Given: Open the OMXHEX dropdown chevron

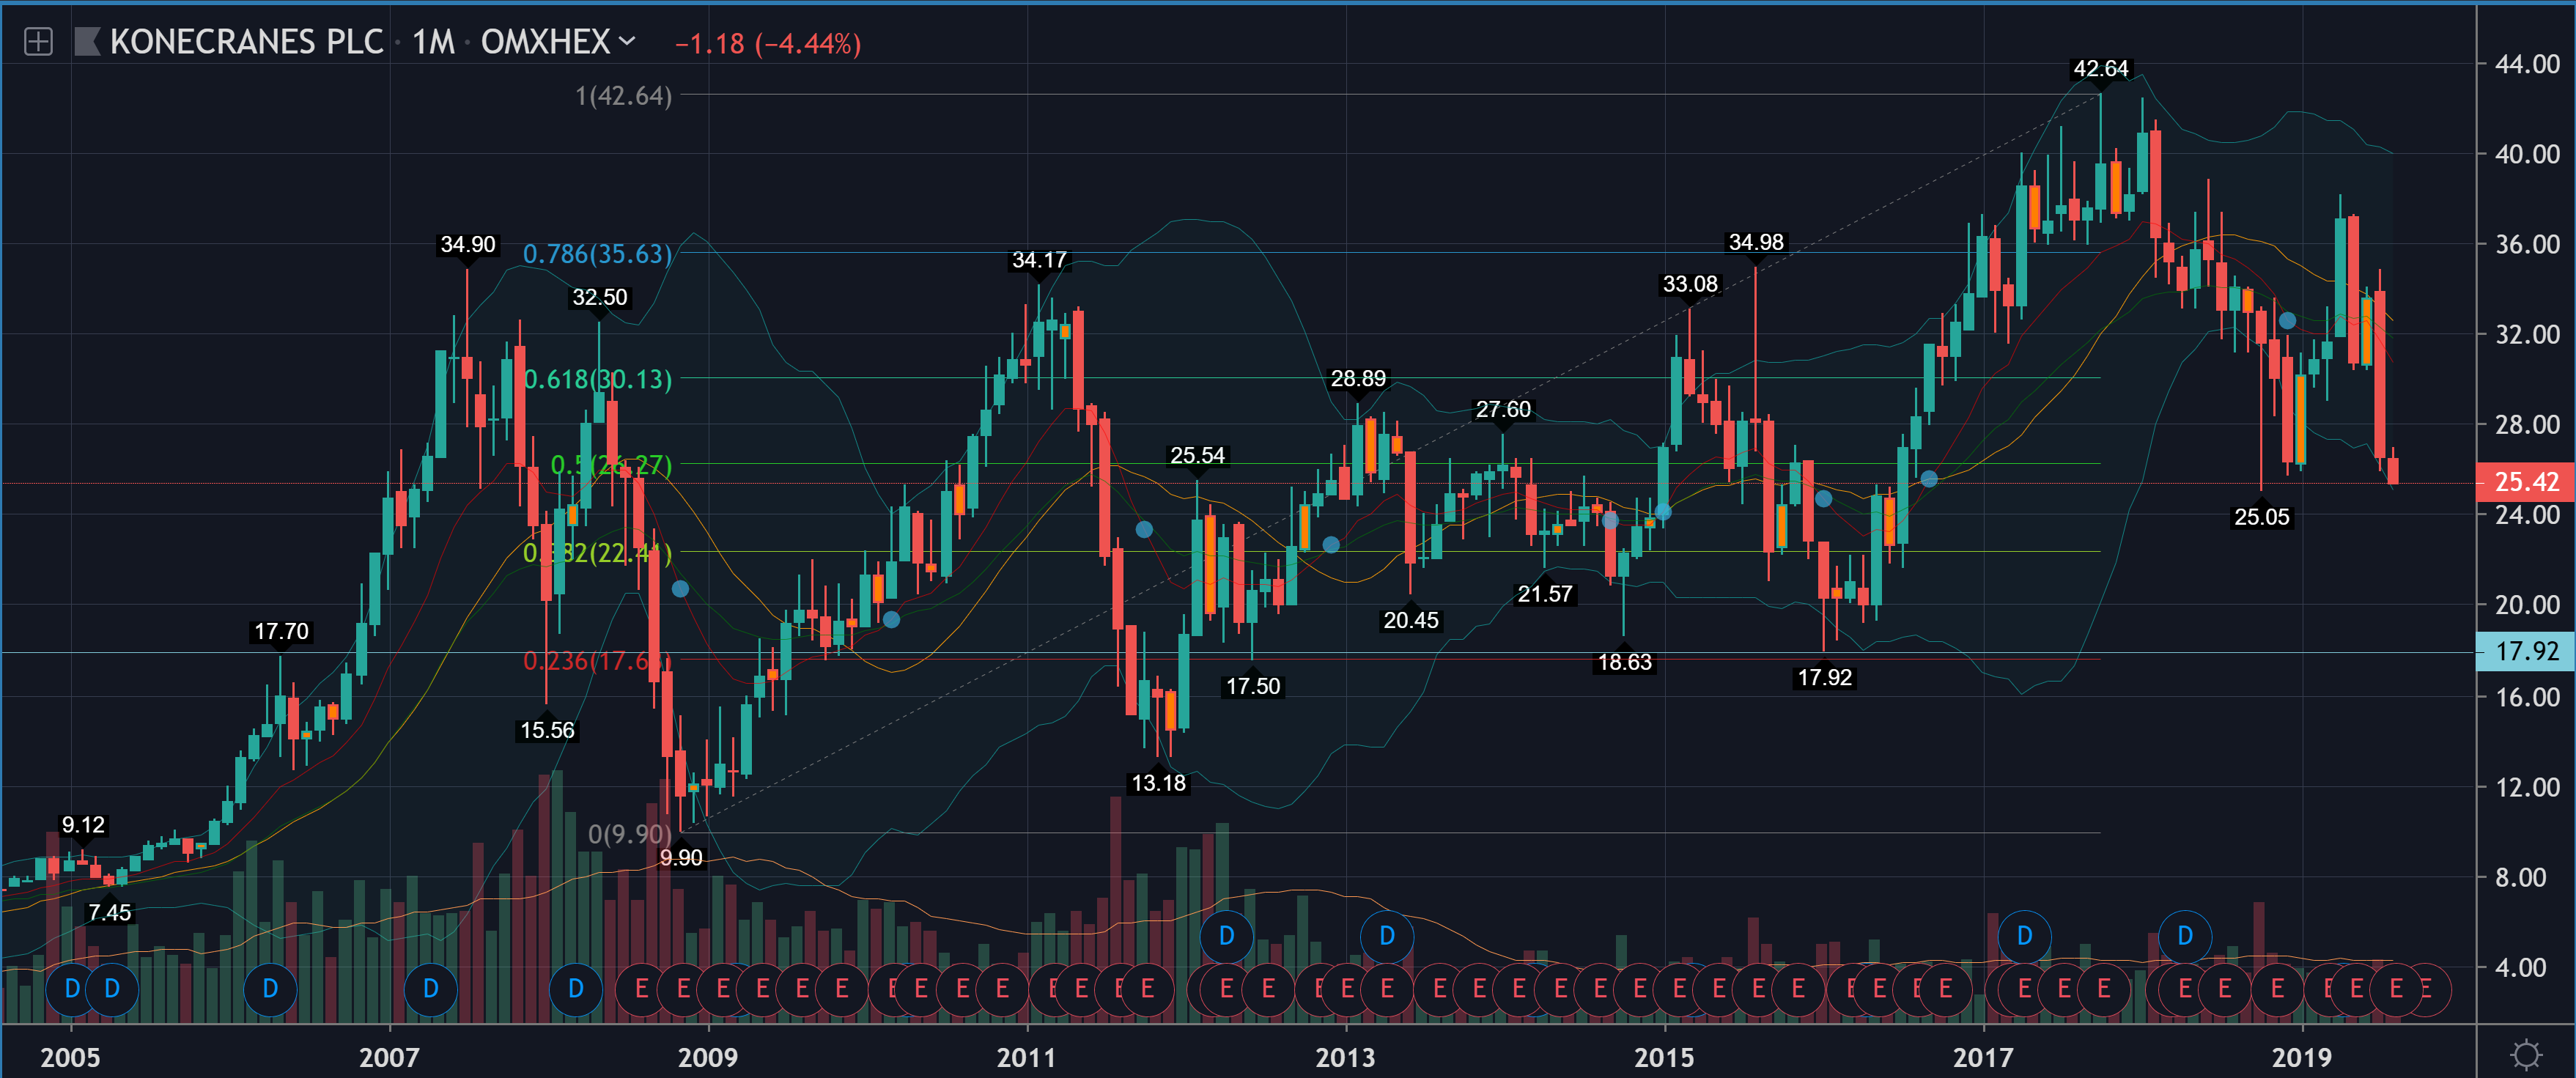Looking at the screenshot, I should [x=627, y=41].
